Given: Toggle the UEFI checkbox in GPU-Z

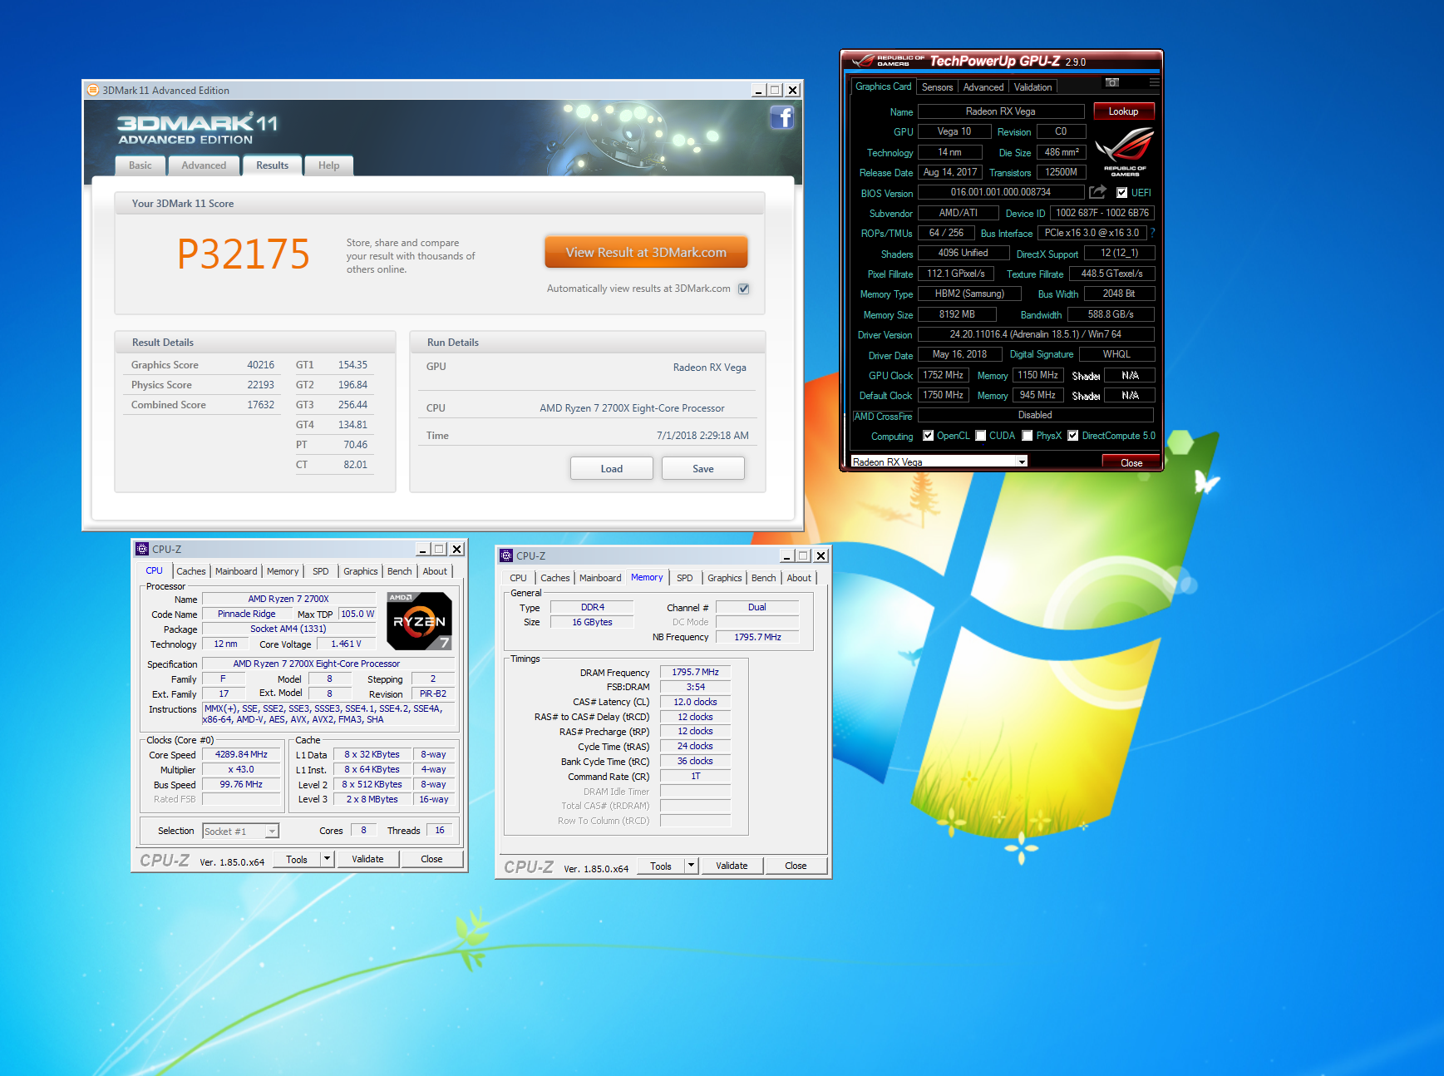Looking at the screenshot, I should pos(1121,192).
